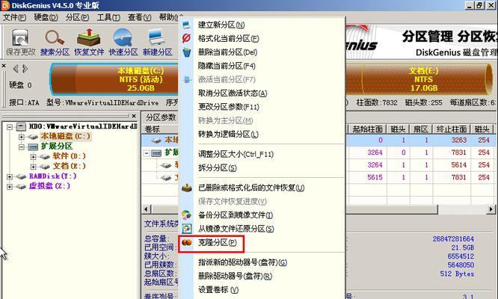This screenshot has width=498, height=299.
Task: Close the disk map panel with X
Action: [x=4, y=66]
